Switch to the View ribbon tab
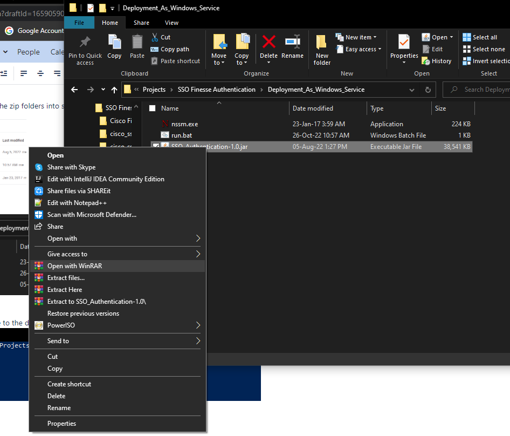510x436 pixels. 171,23
